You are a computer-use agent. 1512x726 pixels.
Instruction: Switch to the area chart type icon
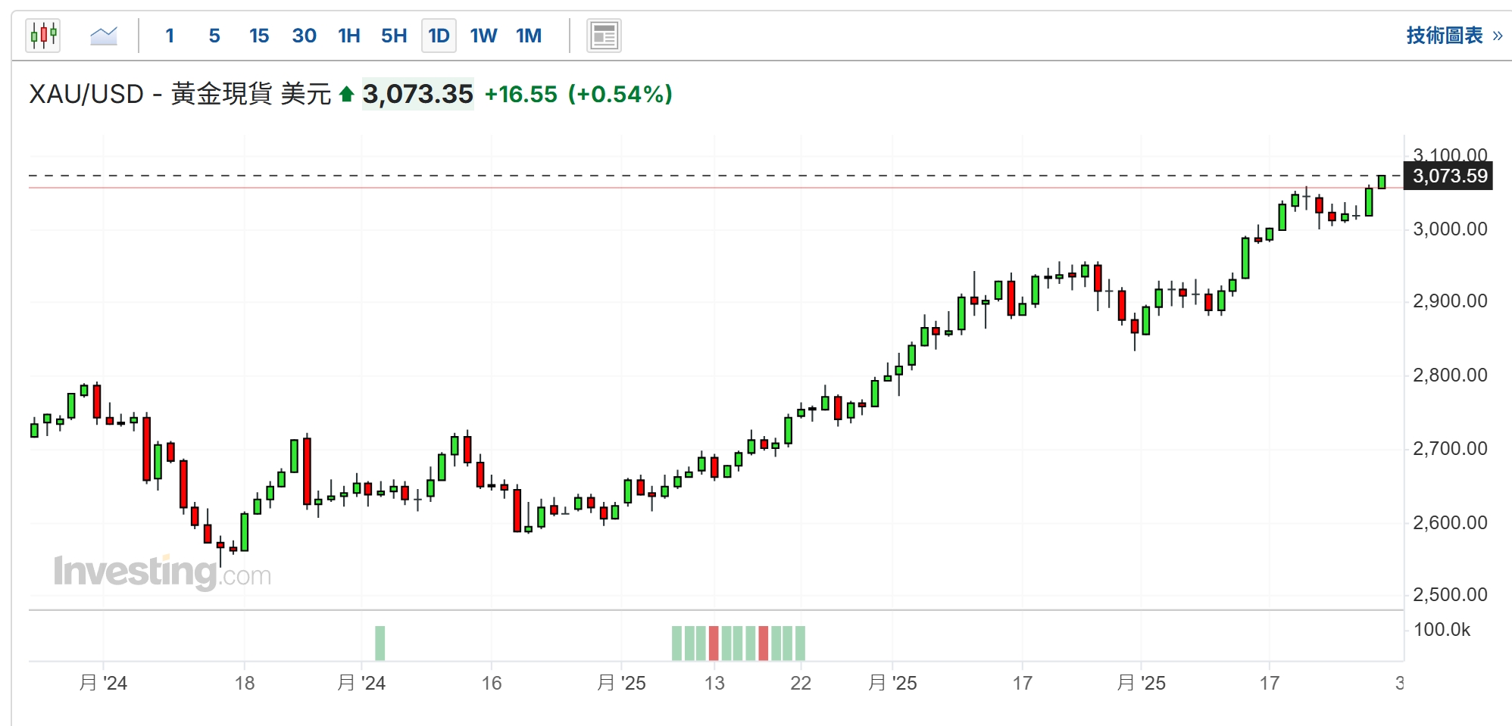pos(104,36)
